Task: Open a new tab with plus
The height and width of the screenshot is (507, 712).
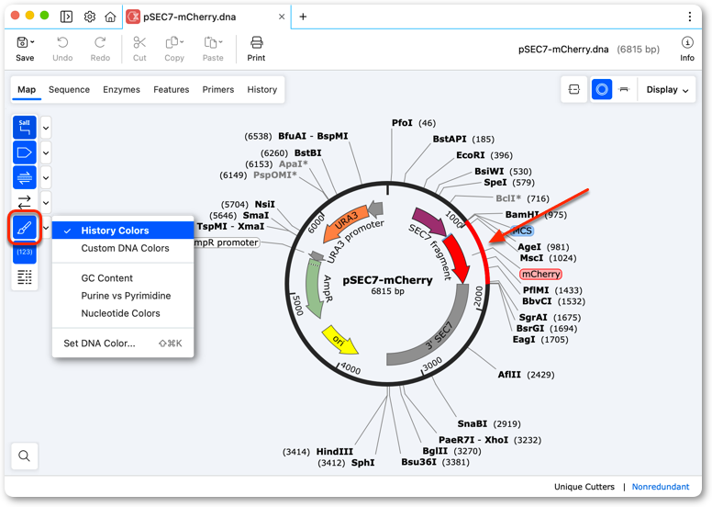Action: 303,17
